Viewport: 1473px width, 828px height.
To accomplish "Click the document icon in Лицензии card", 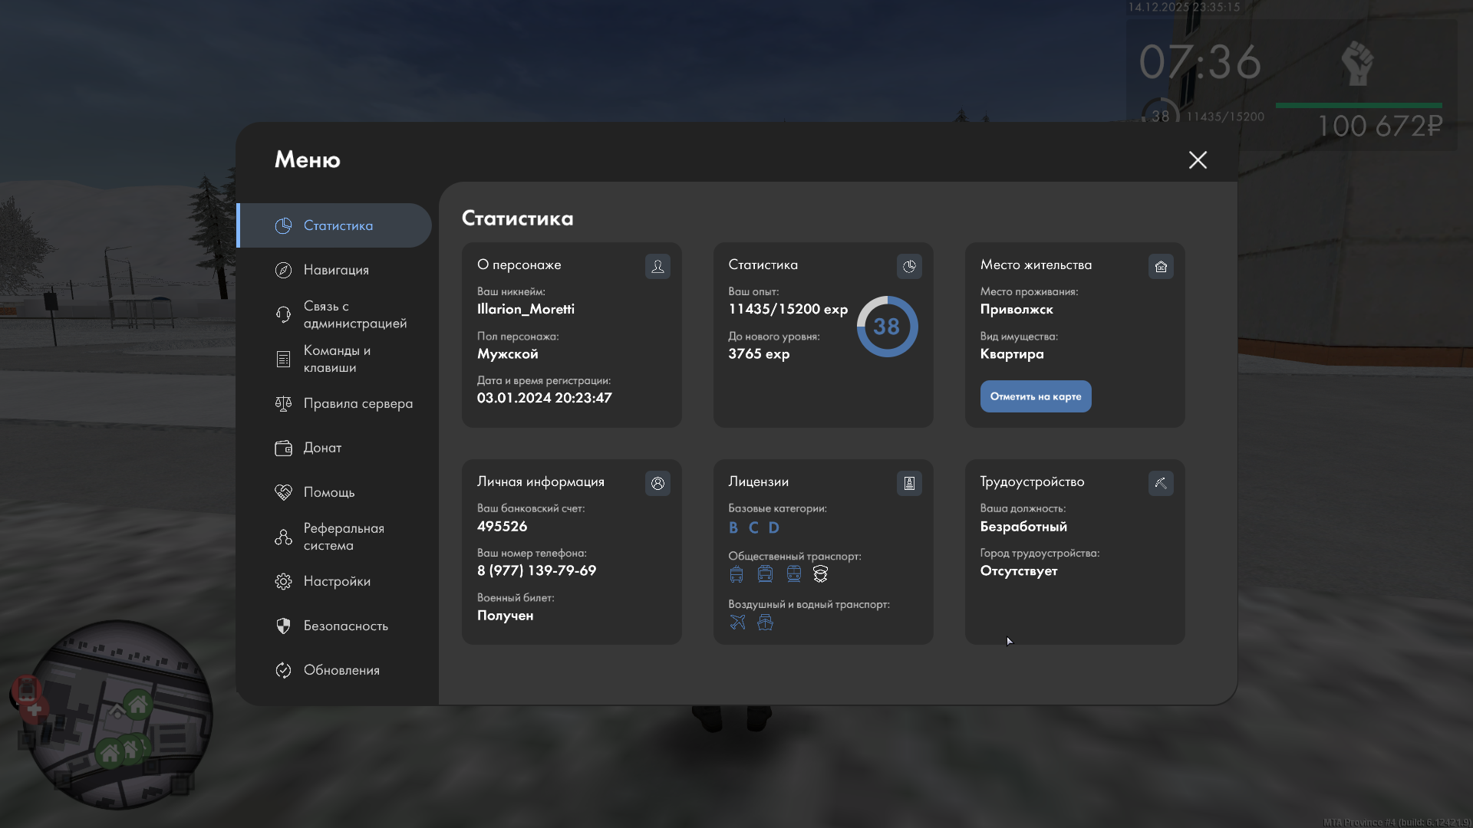I will 909,483.
